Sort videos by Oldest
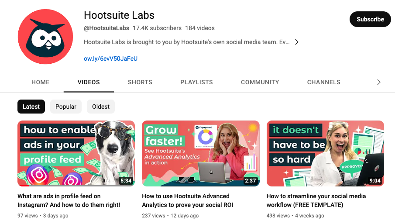 101,107
